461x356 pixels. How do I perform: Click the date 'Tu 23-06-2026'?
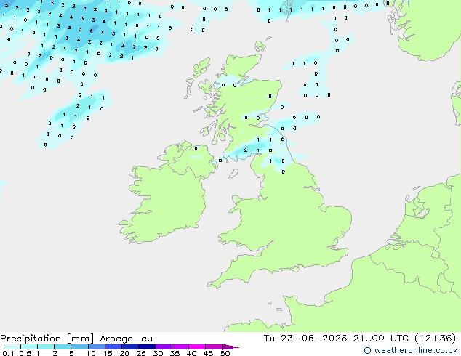pos(305,339)
